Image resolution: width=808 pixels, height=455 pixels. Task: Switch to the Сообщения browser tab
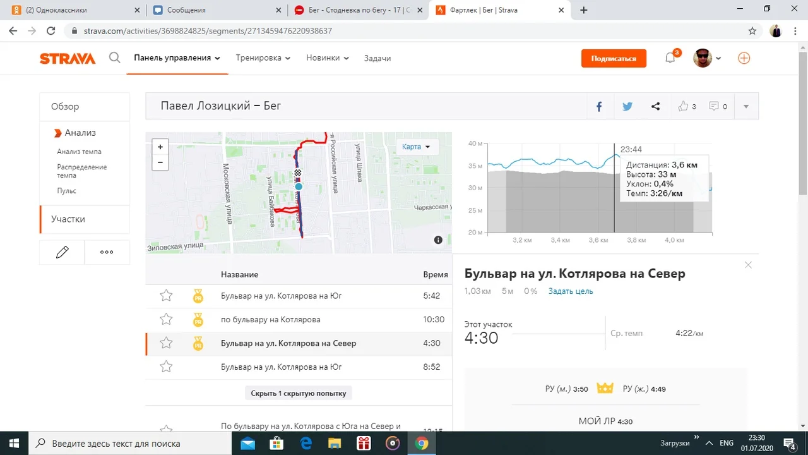click(x=215, y=10)
